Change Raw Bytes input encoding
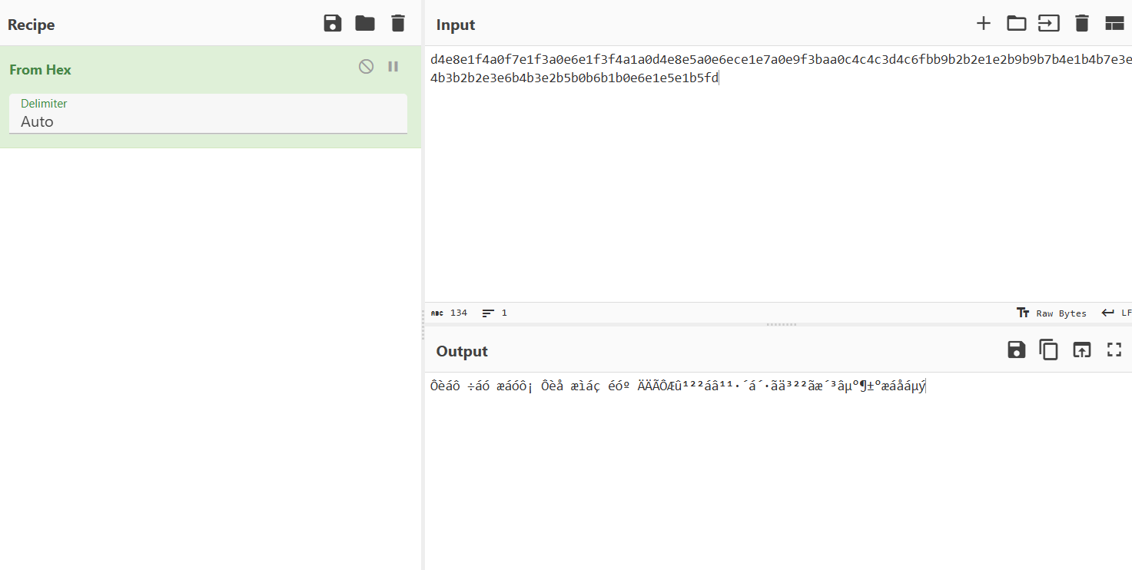 click(1051, 313)
